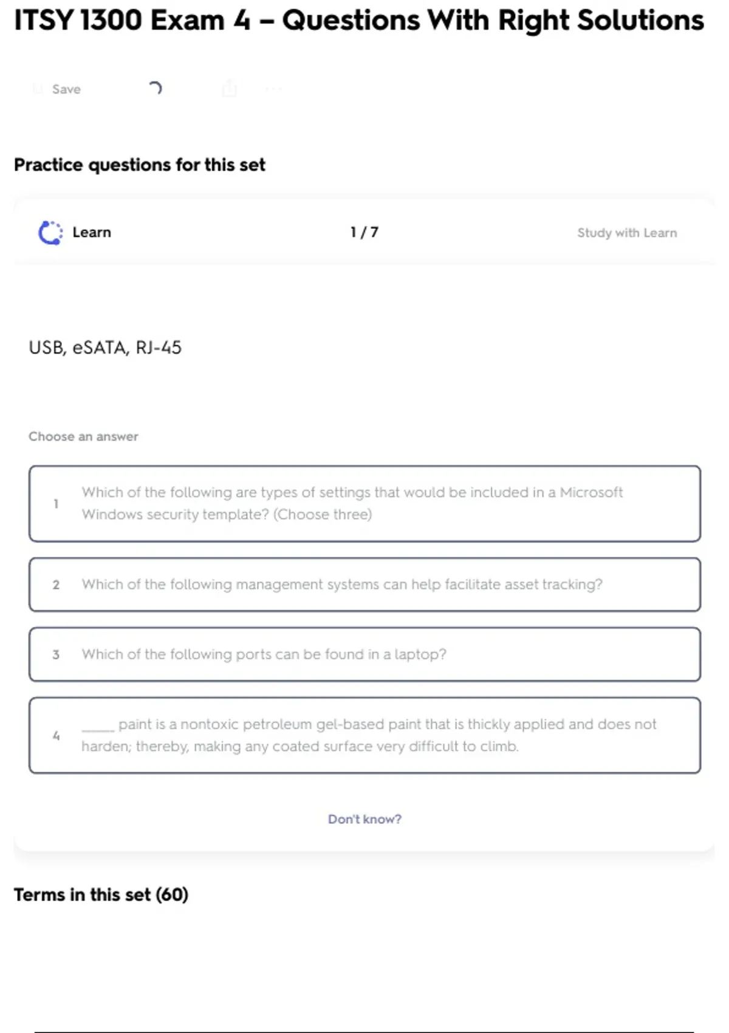Open the three-dot more options menu
729x1033 pixels.
(273, 89)
